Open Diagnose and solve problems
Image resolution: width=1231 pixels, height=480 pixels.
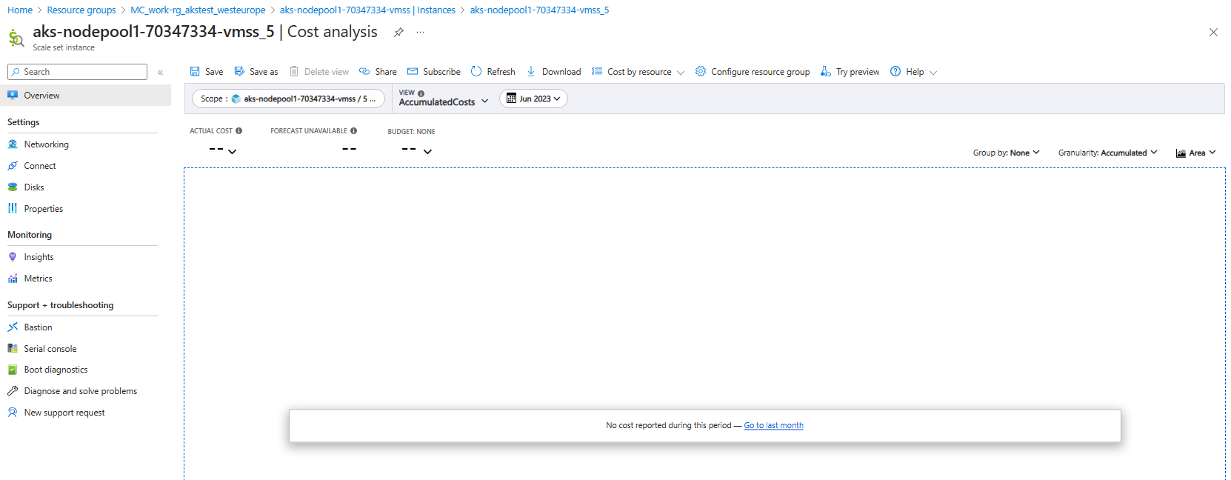pos(82,391)
